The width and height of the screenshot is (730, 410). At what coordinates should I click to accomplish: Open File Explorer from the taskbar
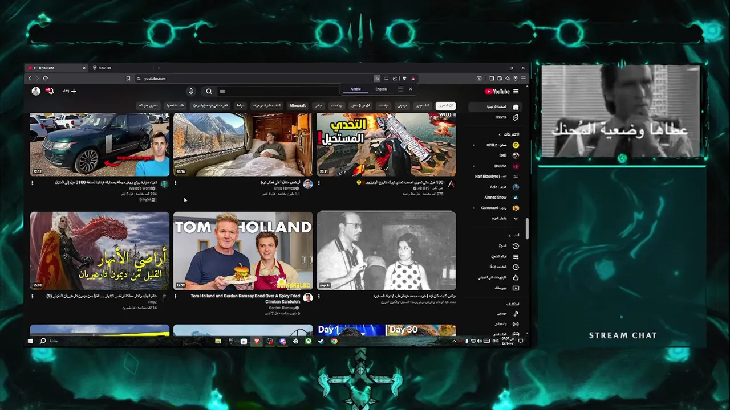[x=218, y=341]
